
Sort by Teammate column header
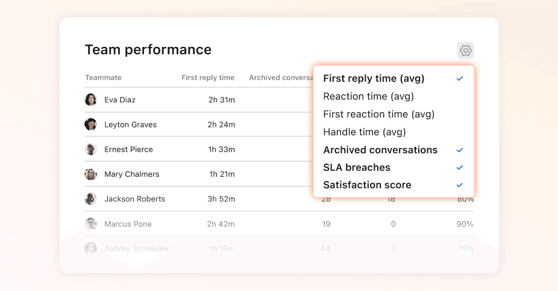pos(103,78)
